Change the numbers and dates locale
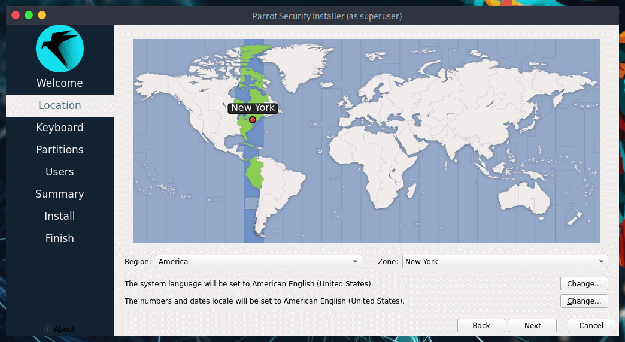The image size is (625, 342). pyautogui.click(x=584, y=301)
